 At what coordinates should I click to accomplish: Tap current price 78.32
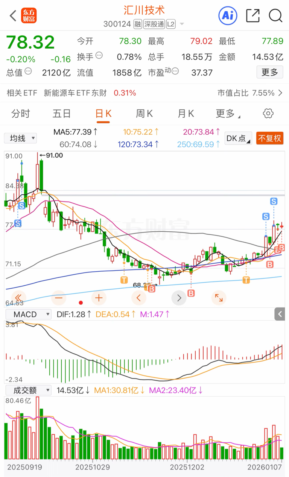coord(30,42)
